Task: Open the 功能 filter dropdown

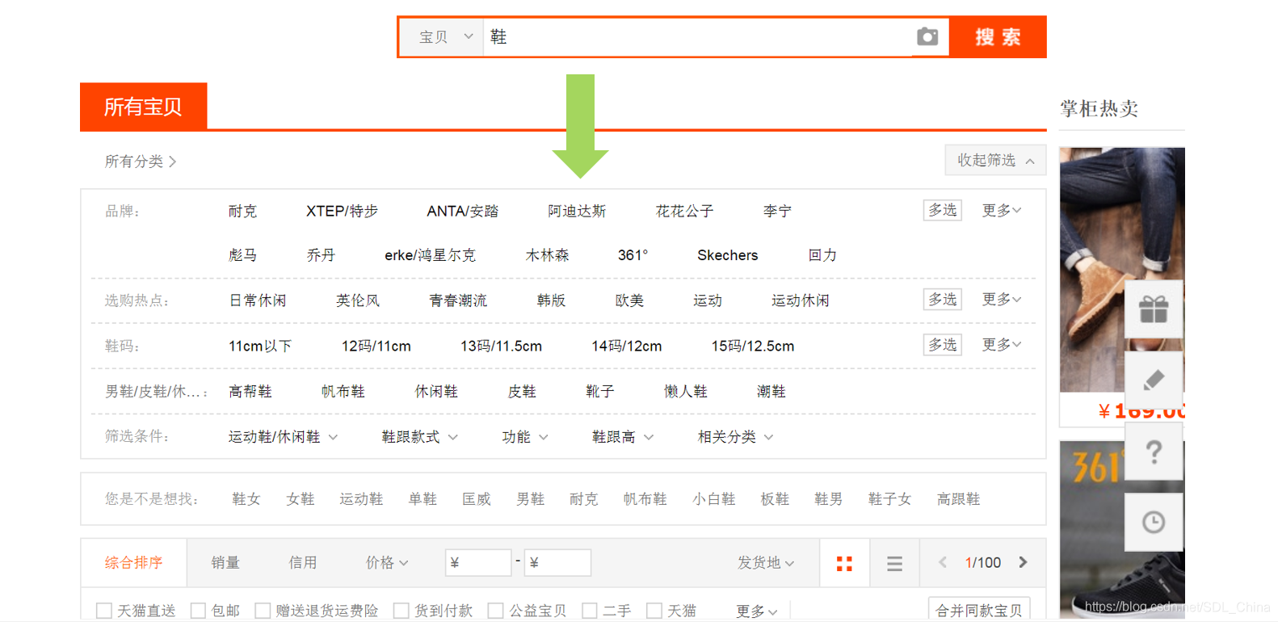Action: tap(525, 437)
